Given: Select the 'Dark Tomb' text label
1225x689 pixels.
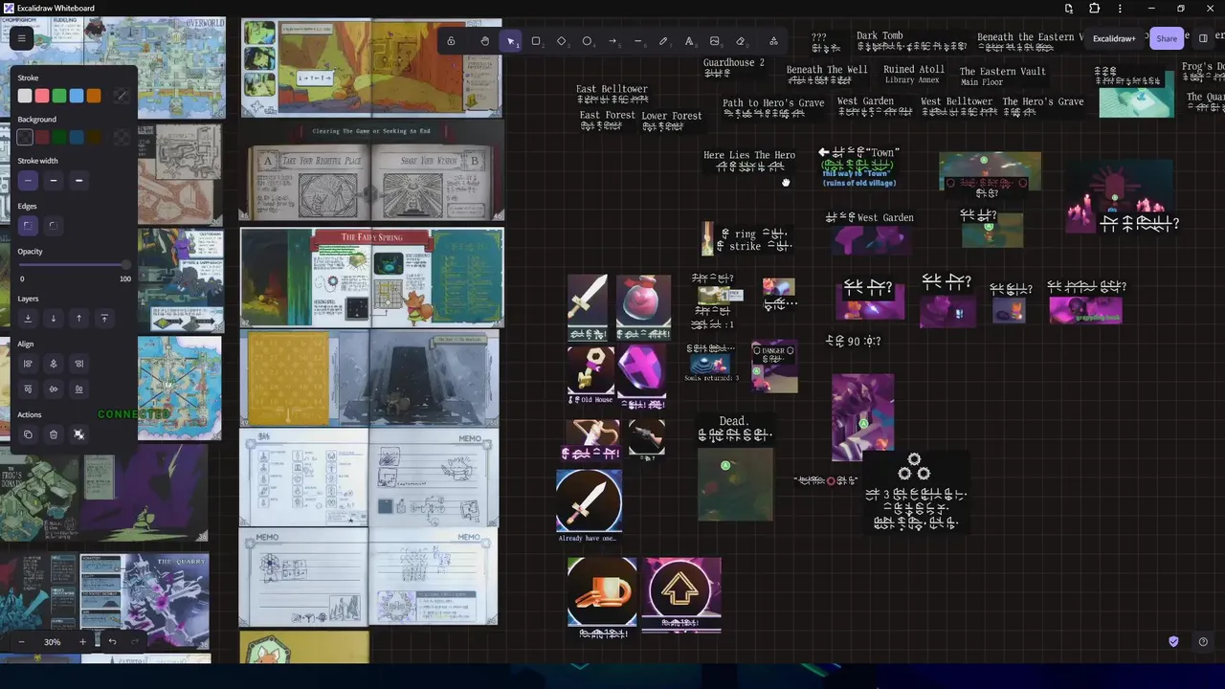Looking at the screenshot, I should 880,35.
